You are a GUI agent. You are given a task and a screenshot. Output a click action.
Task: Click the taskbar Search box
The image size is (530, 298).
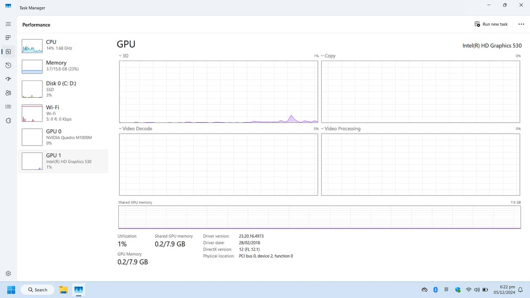point(37,290)
